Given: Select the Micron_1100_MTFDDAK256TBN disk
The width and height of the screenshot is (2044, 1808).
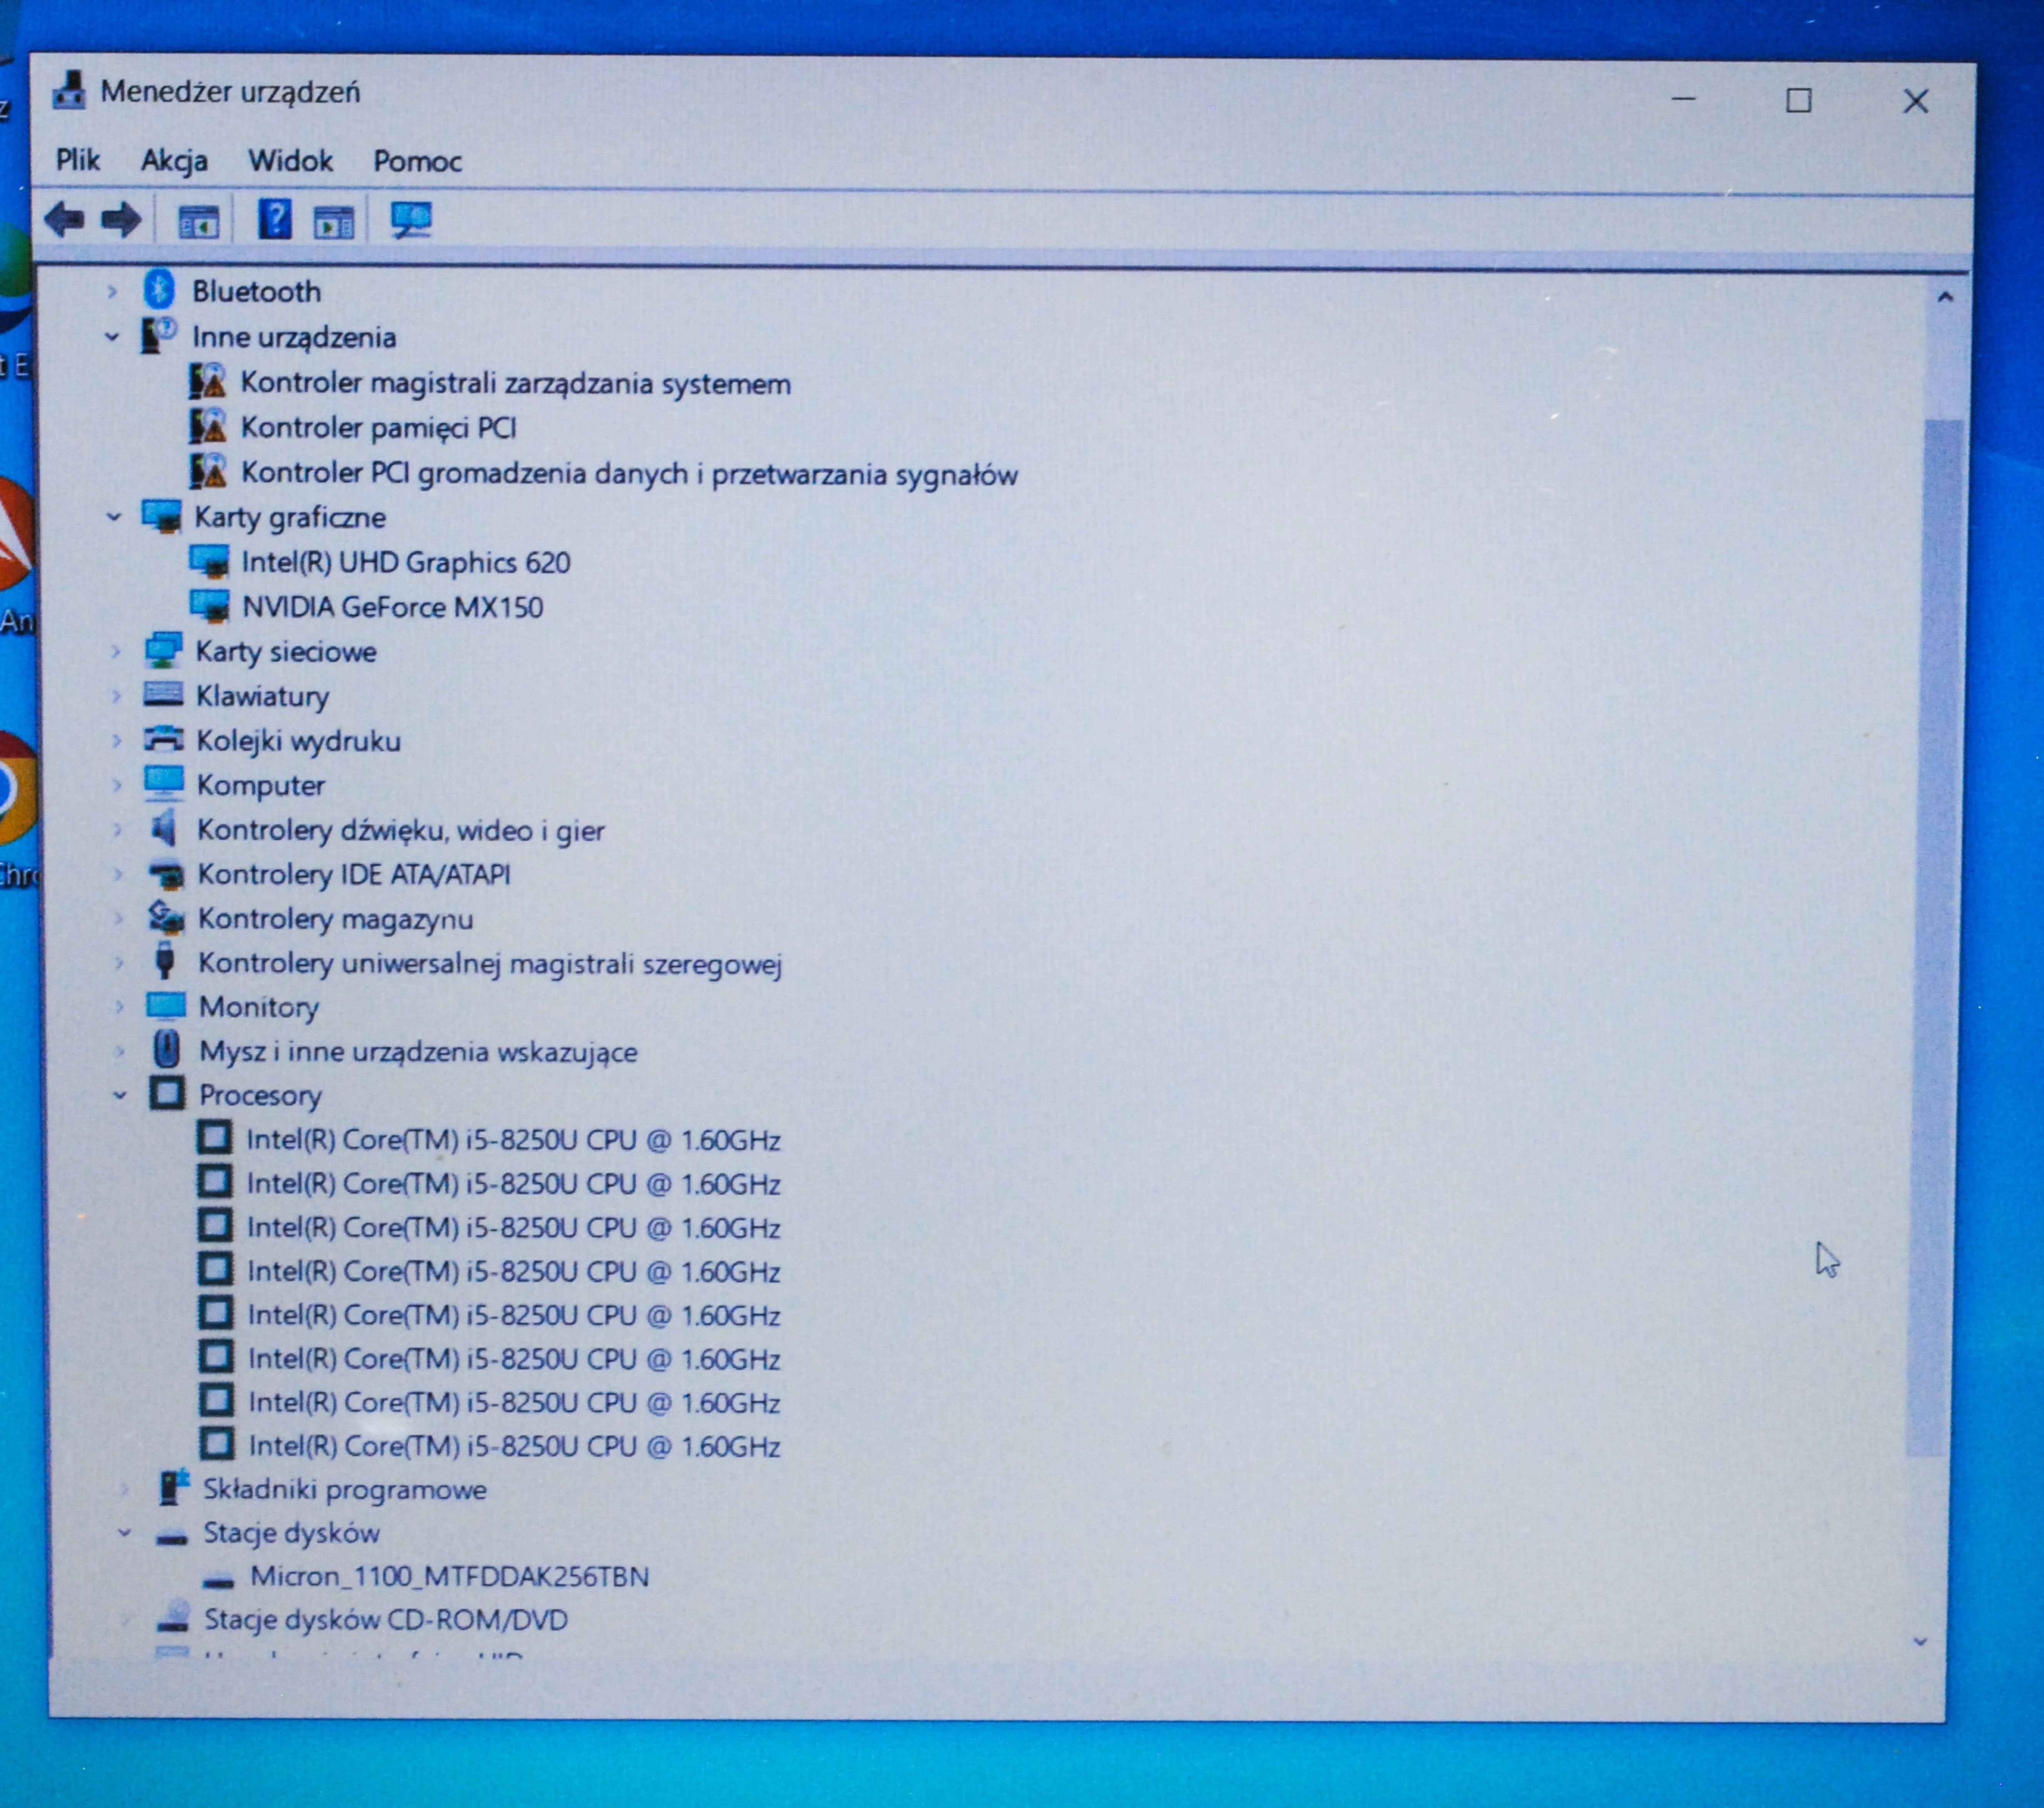Looking at the screenshot, I should pyautogui.click(x=450, y=1577).
